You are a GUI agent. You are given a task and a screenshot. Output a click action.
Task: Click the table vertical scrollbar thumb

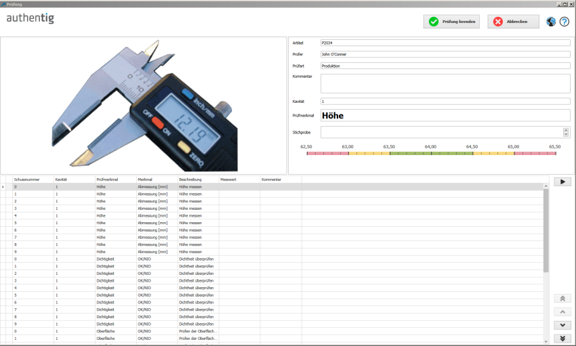click(x=546, y=230)
